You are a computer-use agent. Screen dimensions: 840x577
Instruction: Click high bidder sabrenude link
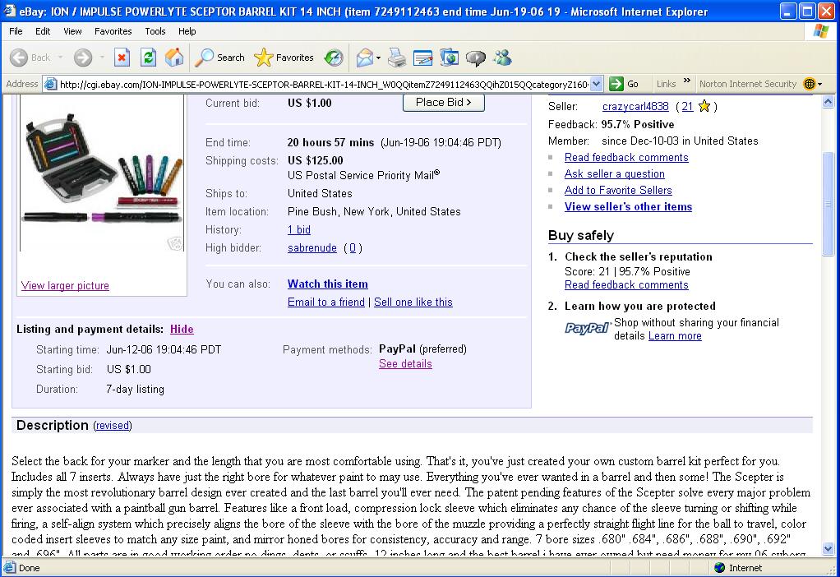[312, 247]
